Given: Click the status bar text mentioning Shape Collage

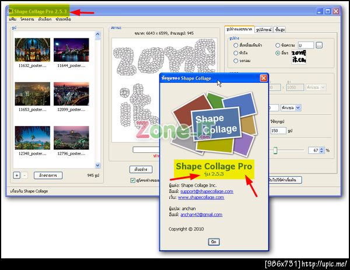Looking at the screenshot, I should point(29,191).
